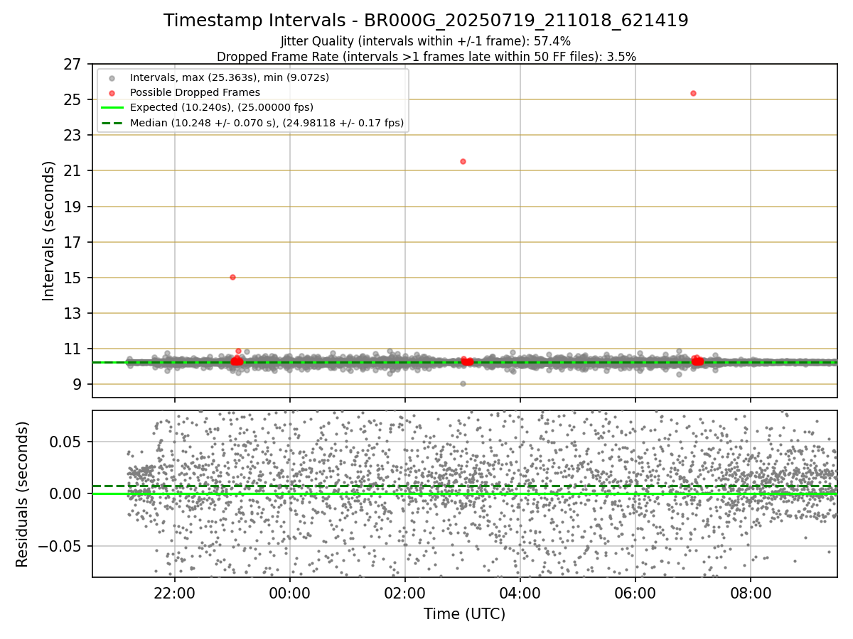Click the 9 y-axis tick label
Screen dimensions: 853x639
pyautogui.click(x=77, y=384)
